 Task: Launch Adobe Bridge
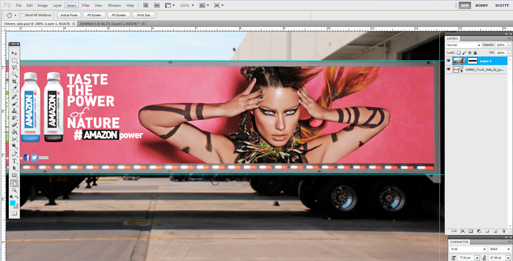(x=146, y=5)
